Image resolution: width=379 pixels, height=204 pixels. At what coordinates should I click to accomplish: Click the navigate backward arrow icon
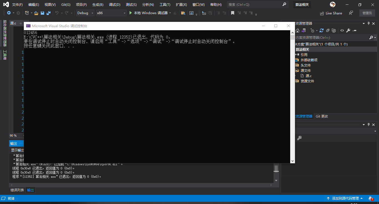pos(9,13)
